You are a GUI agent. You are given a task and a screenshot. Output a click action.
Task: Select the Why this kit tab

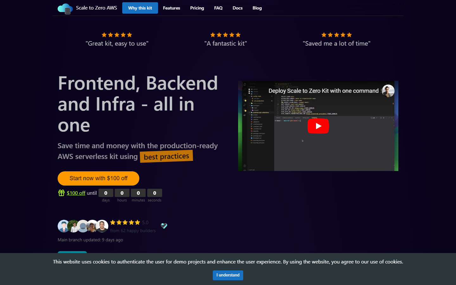coord(140,8)
